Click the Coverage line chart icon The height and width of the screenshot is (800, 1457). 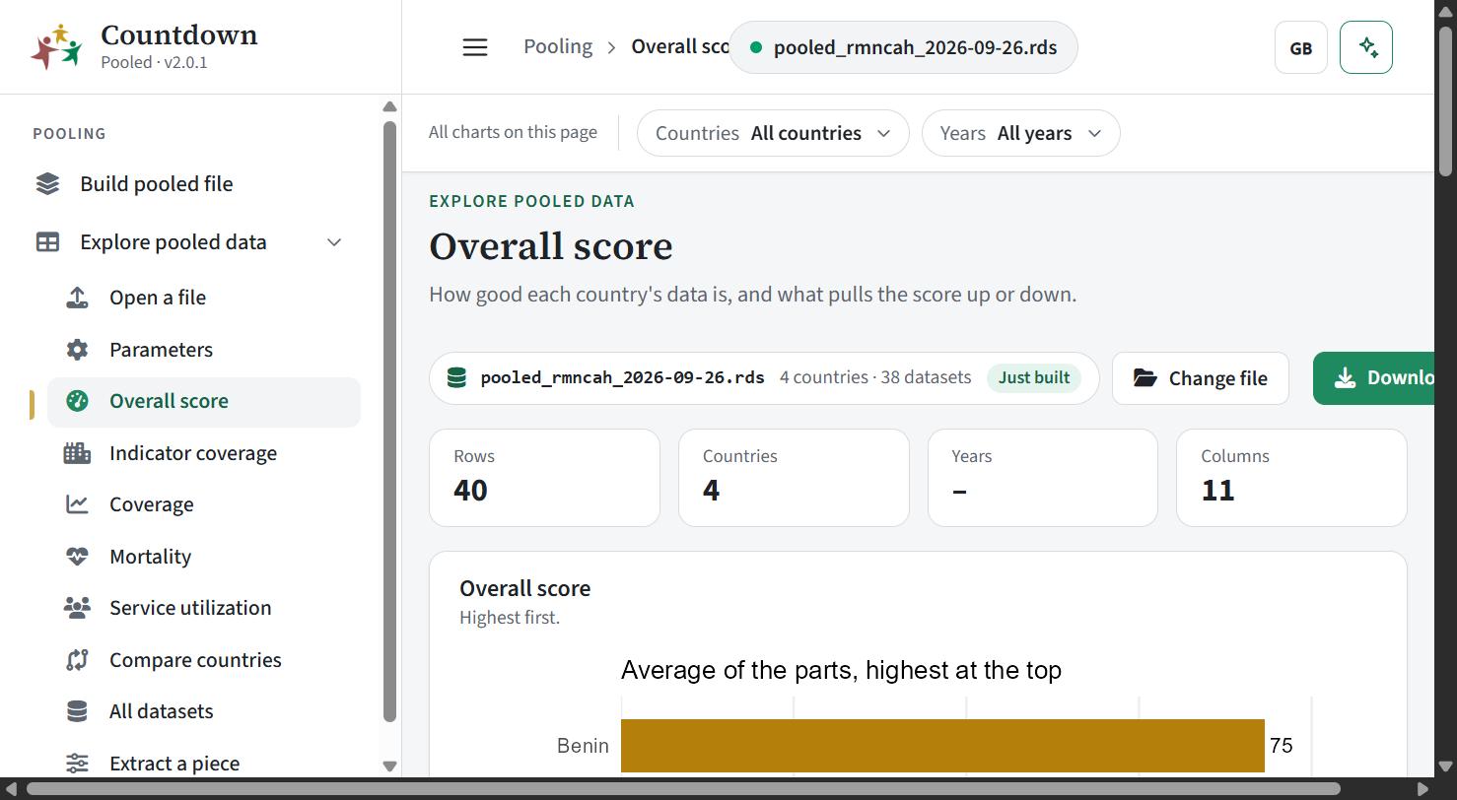click(x=77, y=504)
